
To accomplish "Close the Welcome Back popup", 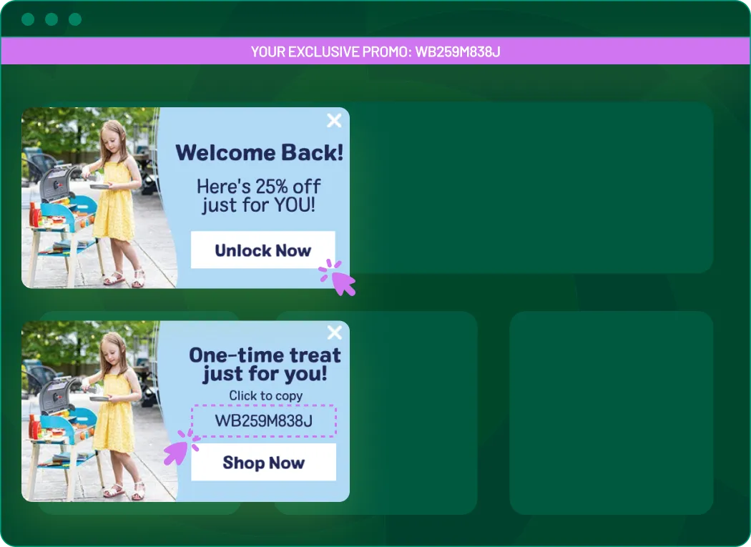I will [334, 120].
